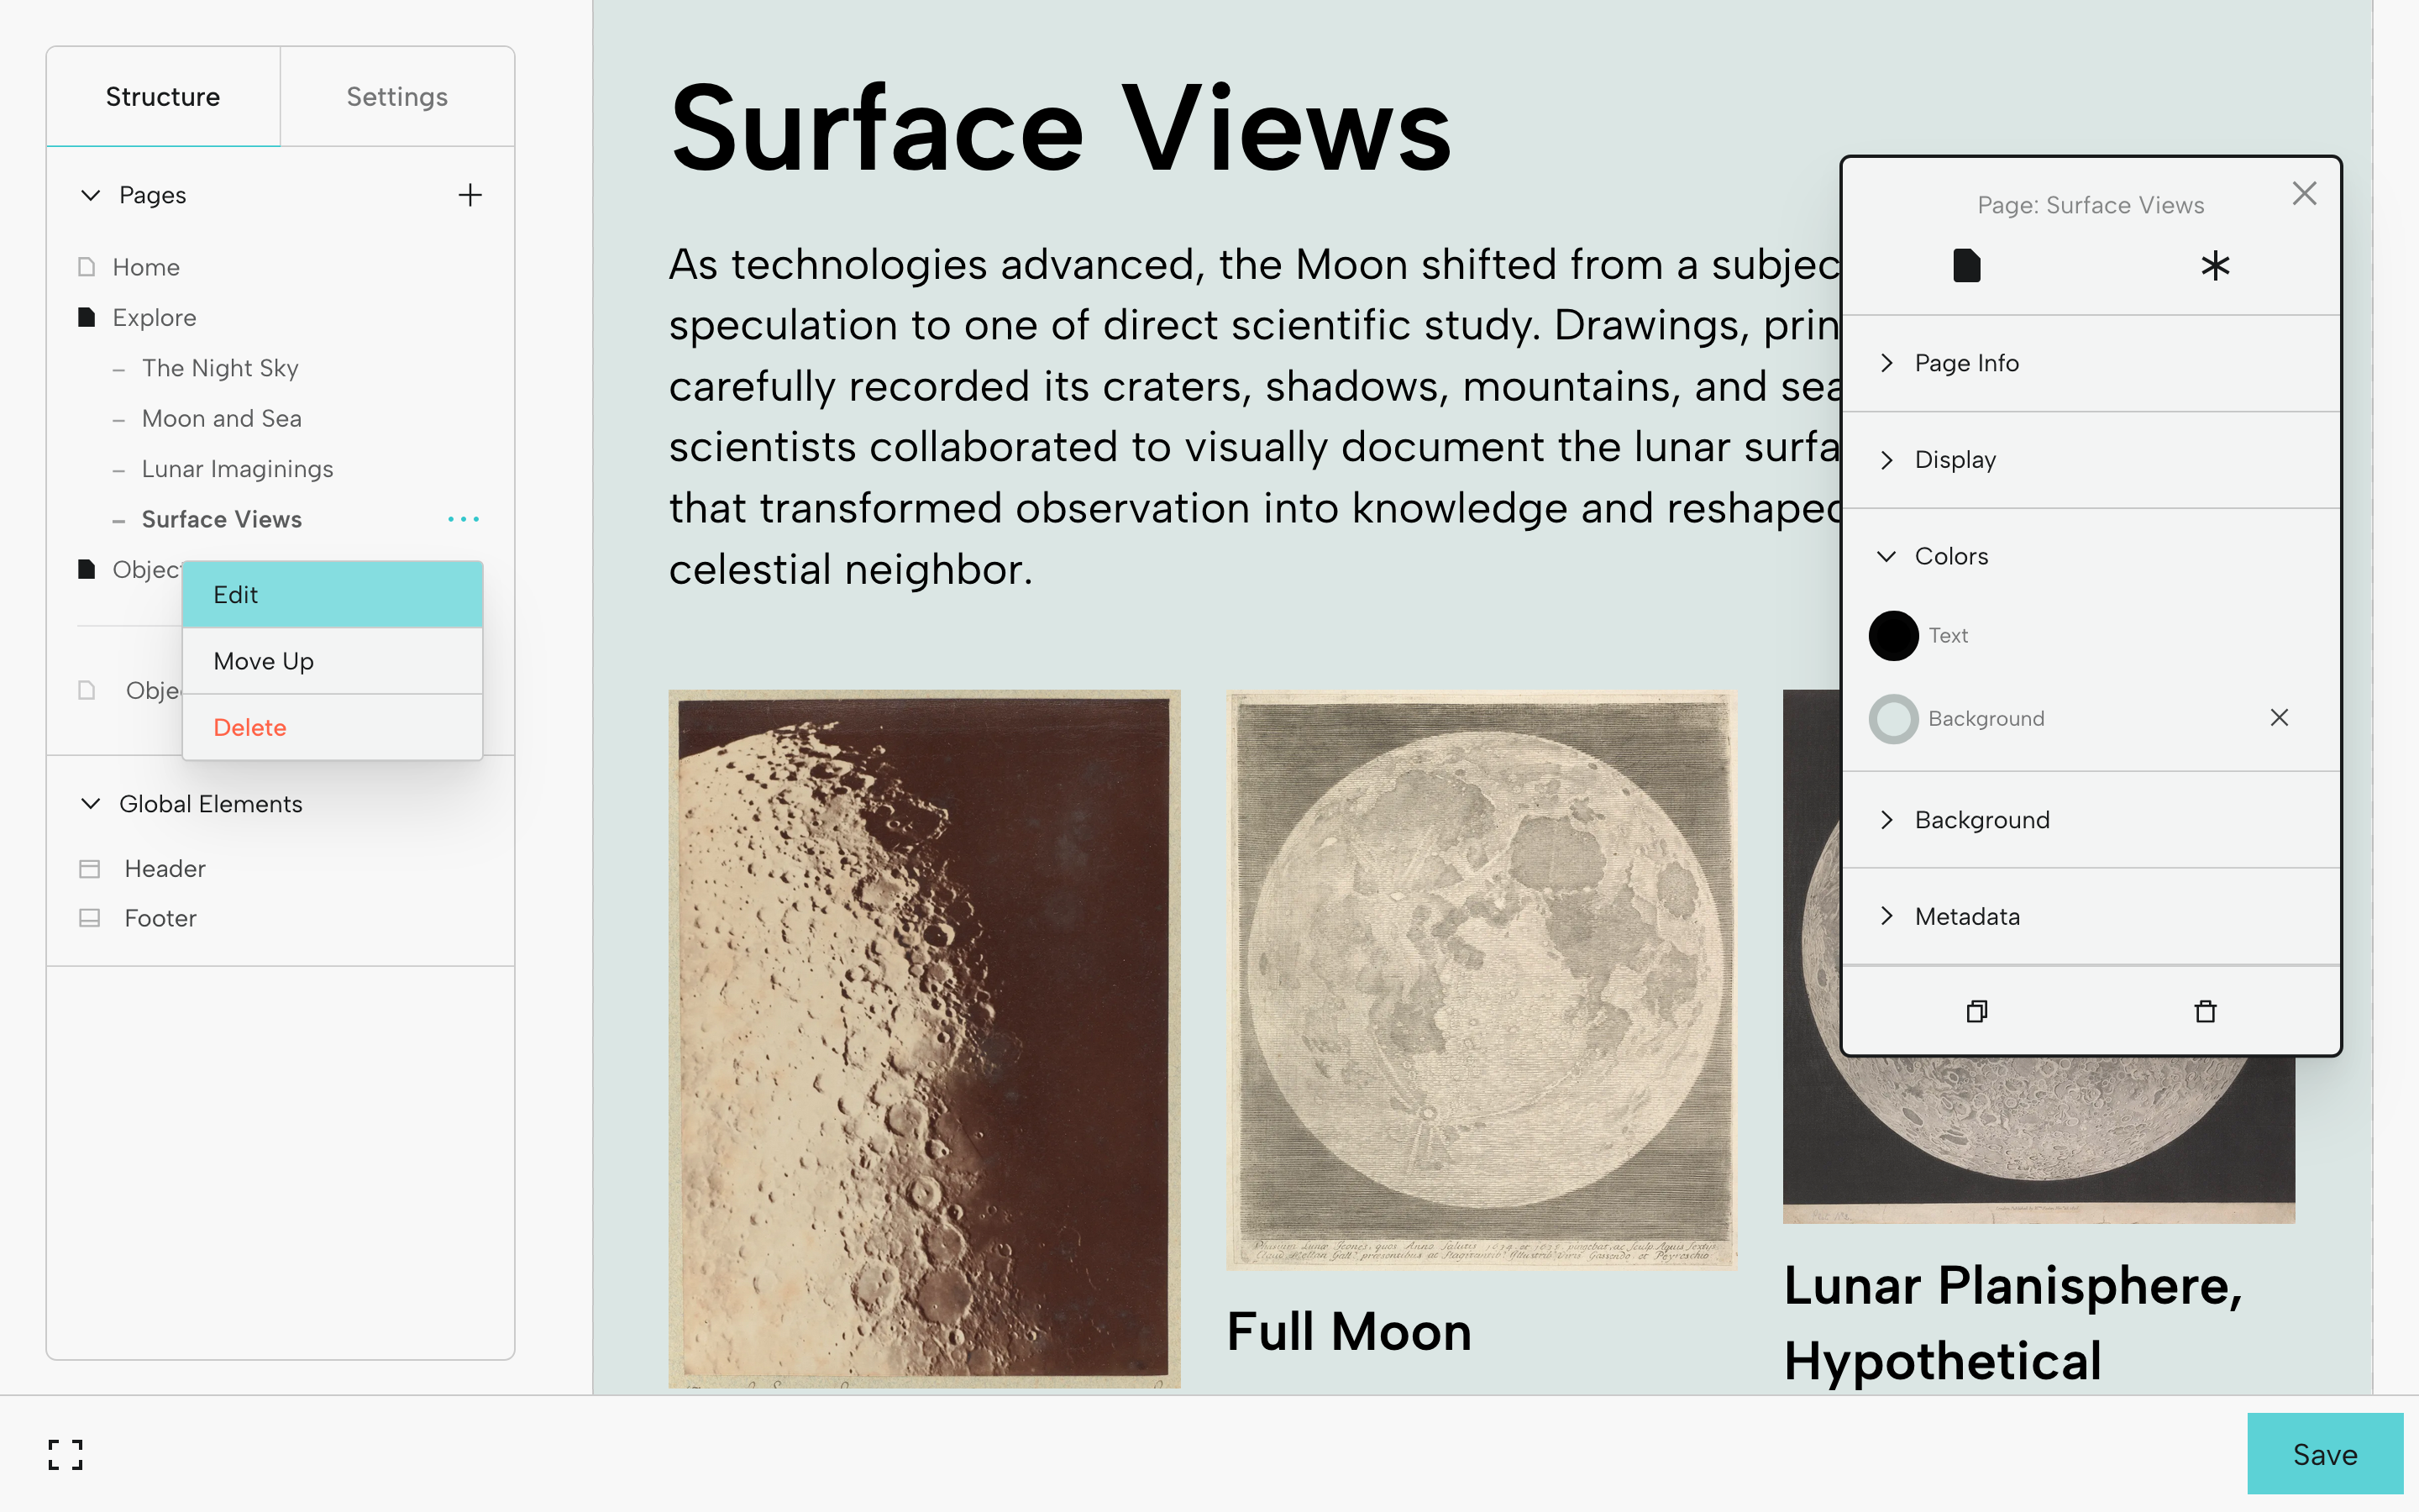Image resolution: width=2419 pixels, height=1512 pixels.
Task: Select the Header global element
Action: coord(165,869)
